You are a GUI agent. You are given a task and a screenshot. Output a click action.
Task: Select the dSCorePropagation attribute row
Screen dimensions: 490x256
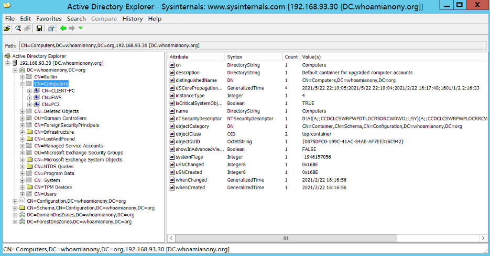pos(327,88)
